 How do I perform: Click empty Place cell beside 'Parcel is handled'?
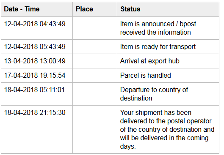[x=95, y=75]
